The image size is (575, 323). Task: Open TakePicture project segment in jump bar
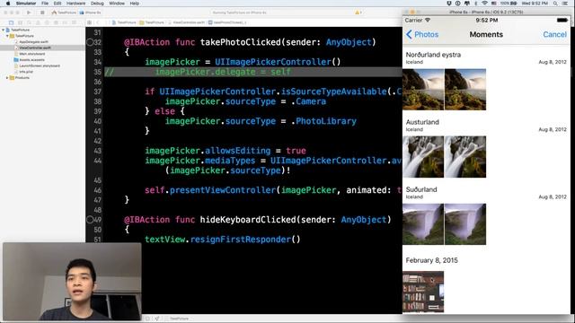click(124, 22)
